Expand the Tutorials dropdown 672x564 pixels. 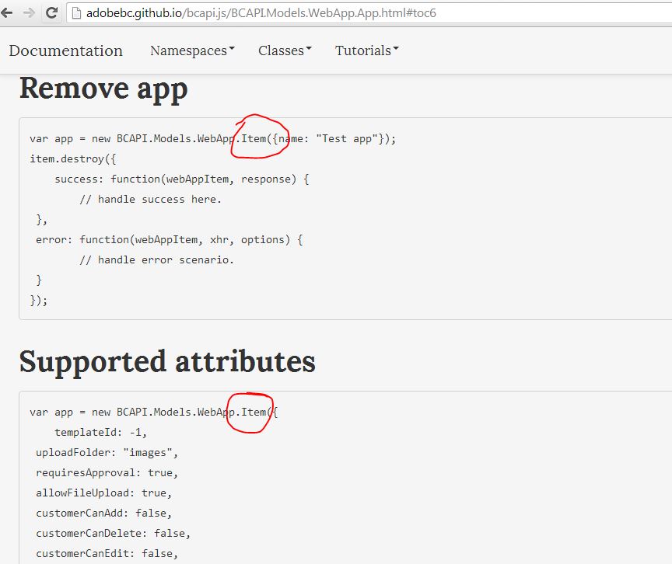tap(366, 50)
